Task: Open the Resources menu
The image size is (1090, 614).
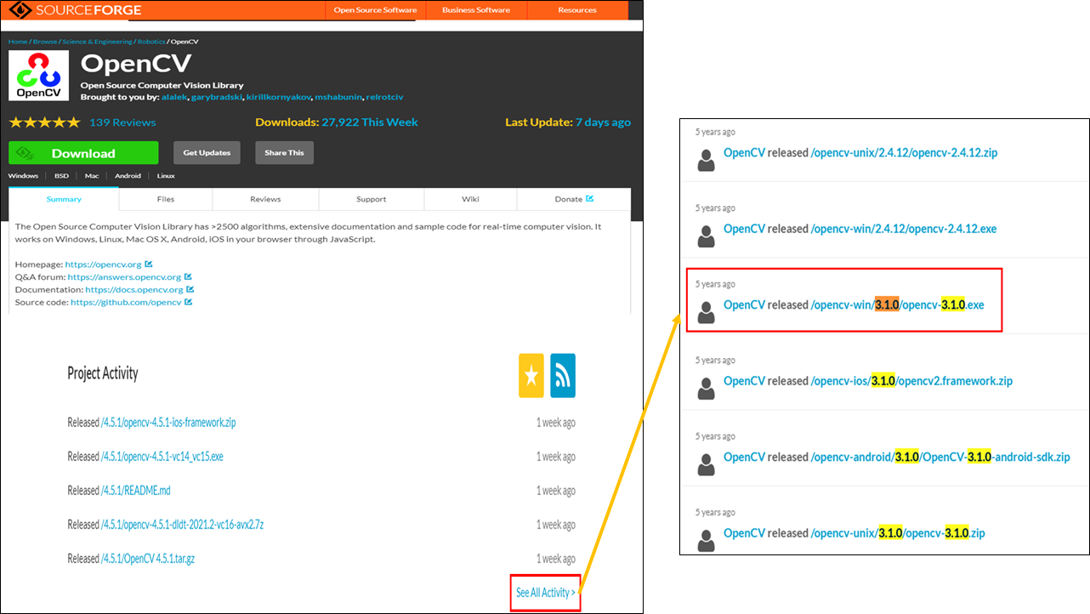Action: pyautogui.click(x=577, y=10)
